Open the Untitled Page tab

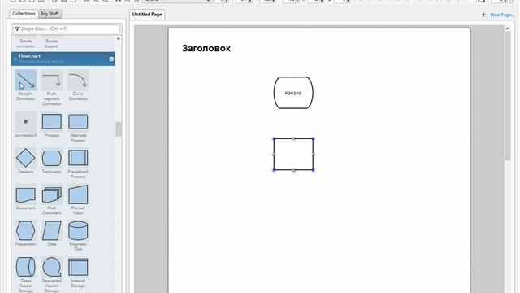coord(147,15)
